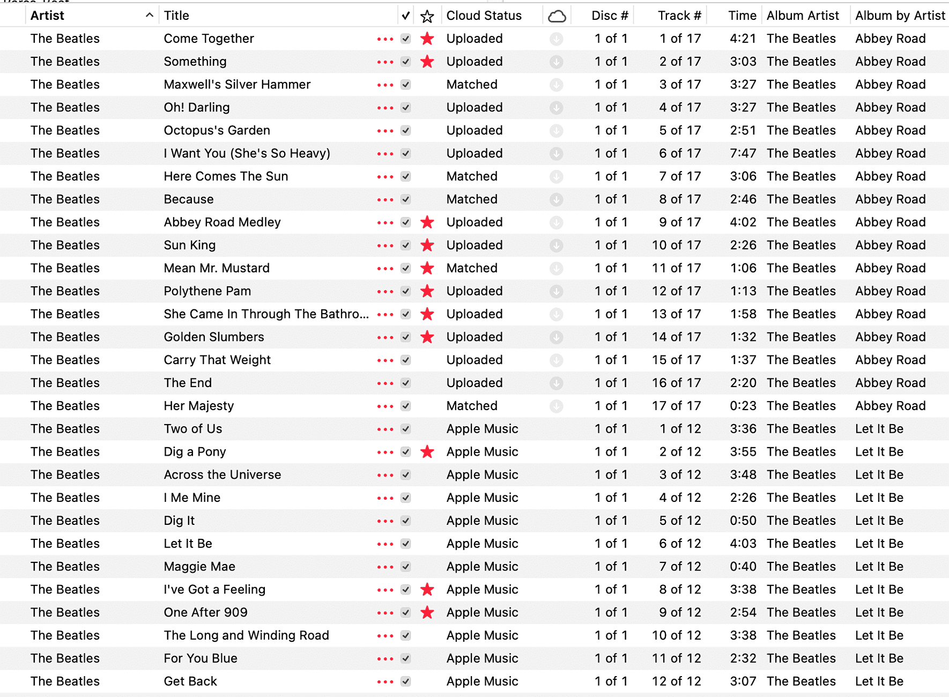This screenshot has width=949, height=697.
Task: Sort songs by Time column
Action: (x=742, y=16)
